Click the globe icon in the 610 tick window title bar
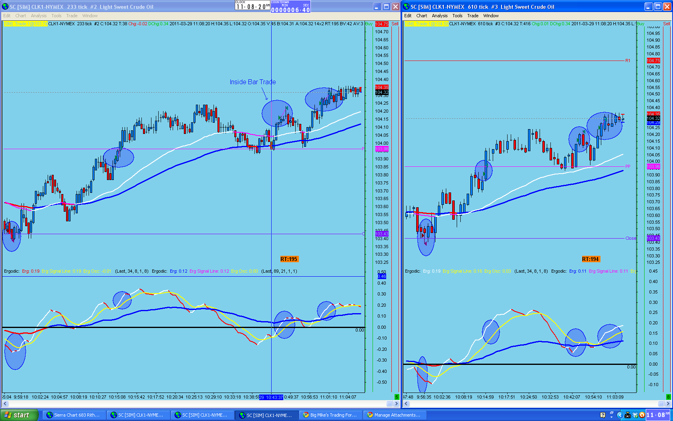This screenshot has height=421, width=673. (x=406, y=6)
